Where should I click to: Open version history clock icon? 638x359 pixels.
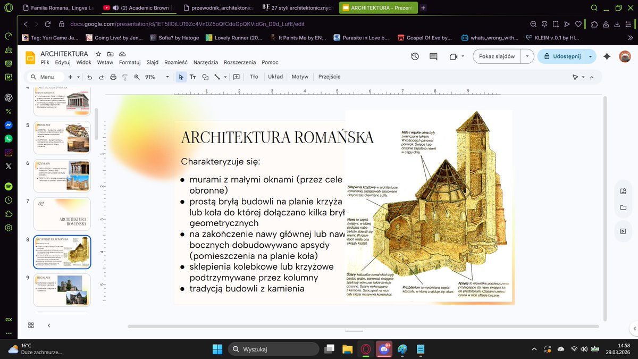click(x=415, y=56)
